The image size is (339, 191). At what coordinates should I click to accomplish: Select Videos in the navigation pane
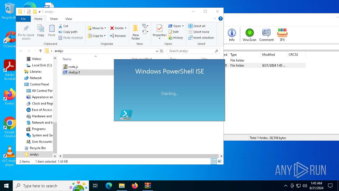click(x=37, y=59)
